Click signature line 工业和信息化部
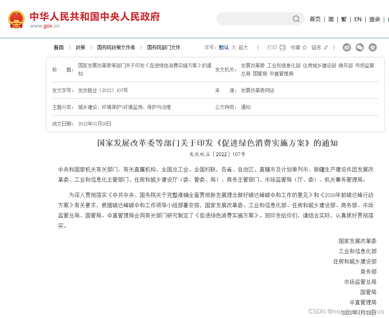Viewport: 389px width, 318px height. (357, 251)
